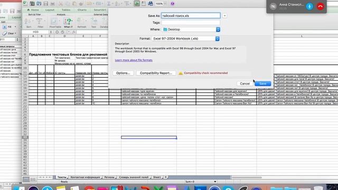Viewport: 338px width, 190px height.
Task: Click the add sheet plus tab
Action: click(x=165, y=177)
